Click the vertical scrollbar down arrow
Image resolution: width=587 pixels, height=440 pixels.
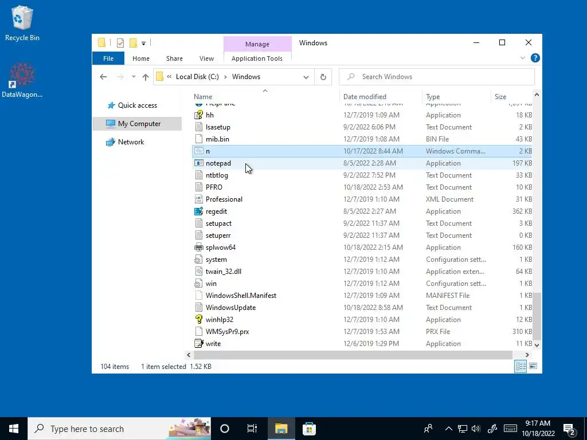pyautogui.click(x=537, y=345)
